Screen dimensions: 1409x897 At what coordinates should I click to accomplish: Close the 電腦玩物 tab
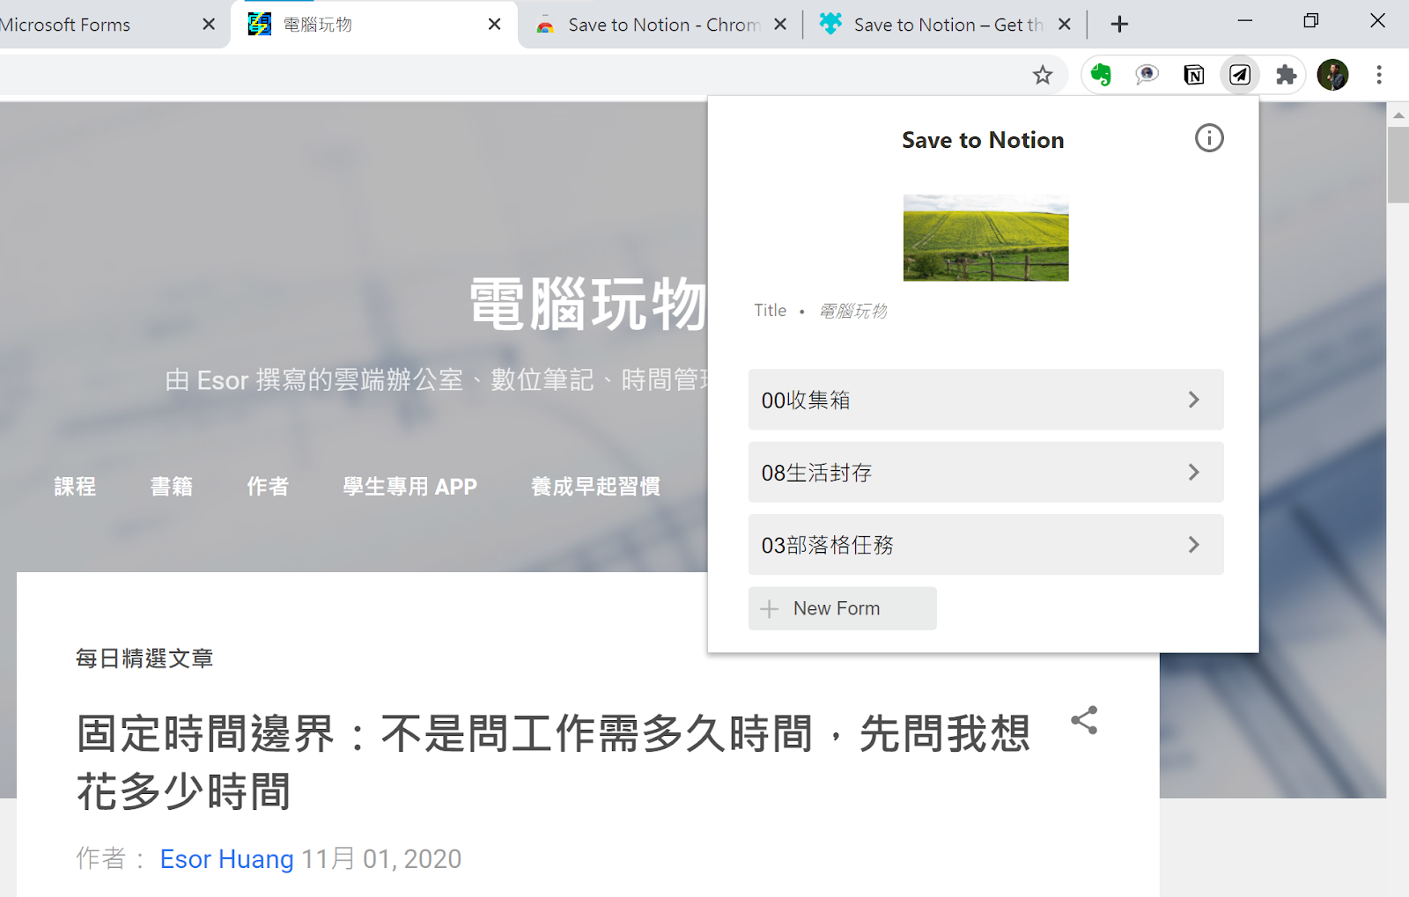click(495, 25)
